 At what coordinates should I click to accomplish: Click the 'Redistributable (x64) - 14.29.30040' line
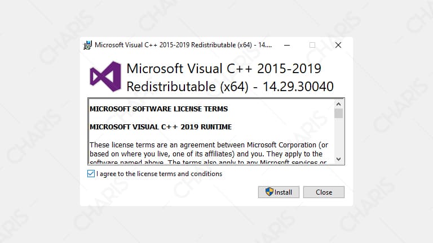(x=230, y=87)
